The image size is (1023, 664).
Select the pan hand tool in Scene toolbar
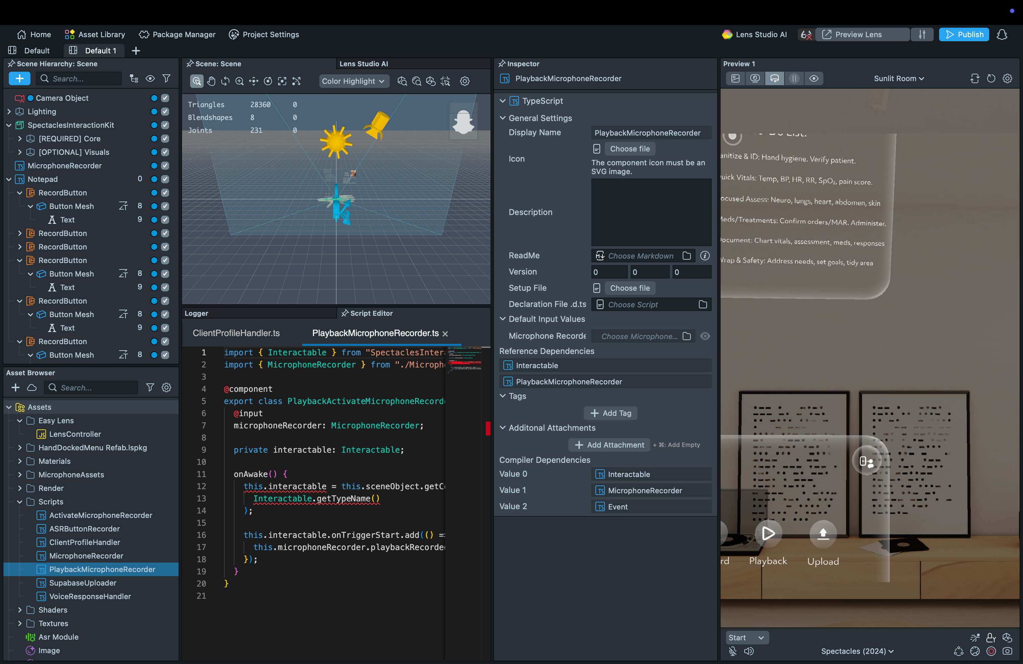tap(211, 81)
